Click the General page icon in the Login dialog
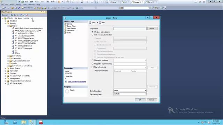This screenshot has width=223, height=125. pyautogui.click(x=66, y=24)
